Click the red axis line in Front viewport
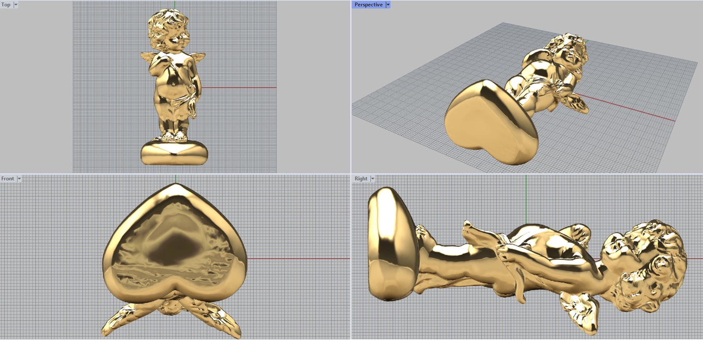Viewport: 703px width, 342px height. [x=299, y=259]
